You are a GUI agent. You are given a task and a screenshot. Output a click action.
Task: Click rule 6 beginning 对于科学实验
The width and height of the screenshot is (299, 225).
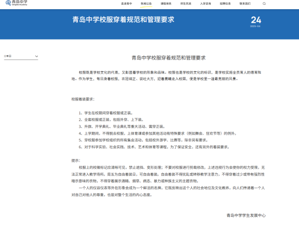154,147
